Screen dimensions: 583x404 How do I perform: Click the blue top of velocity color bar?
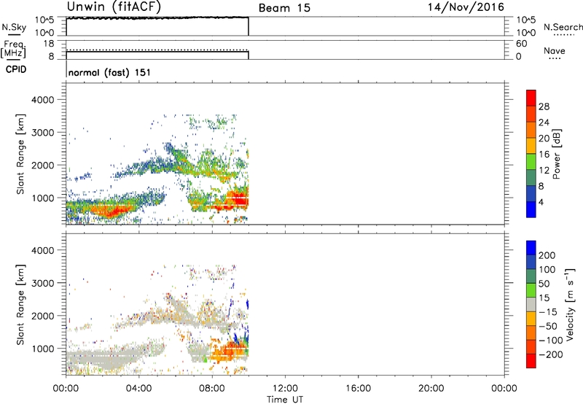(531, 248)
